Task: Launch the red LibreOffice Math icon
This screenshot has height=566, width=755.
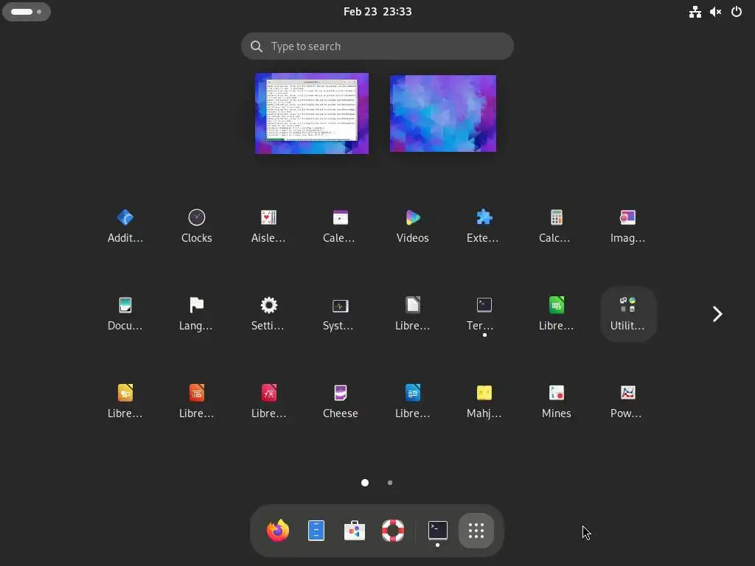Action: 268,401
